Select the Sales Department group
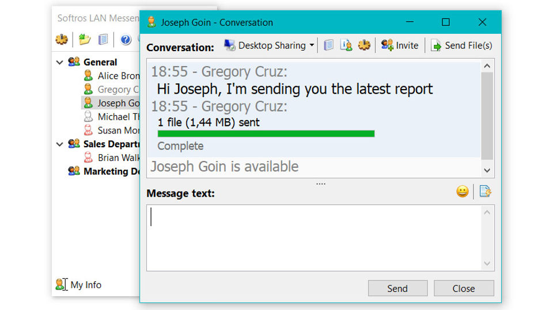This screenshot has width=553, height=310. click(111, 144)
